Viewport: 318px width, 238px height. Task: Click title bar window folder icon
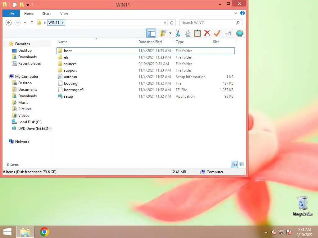[5, 4]
